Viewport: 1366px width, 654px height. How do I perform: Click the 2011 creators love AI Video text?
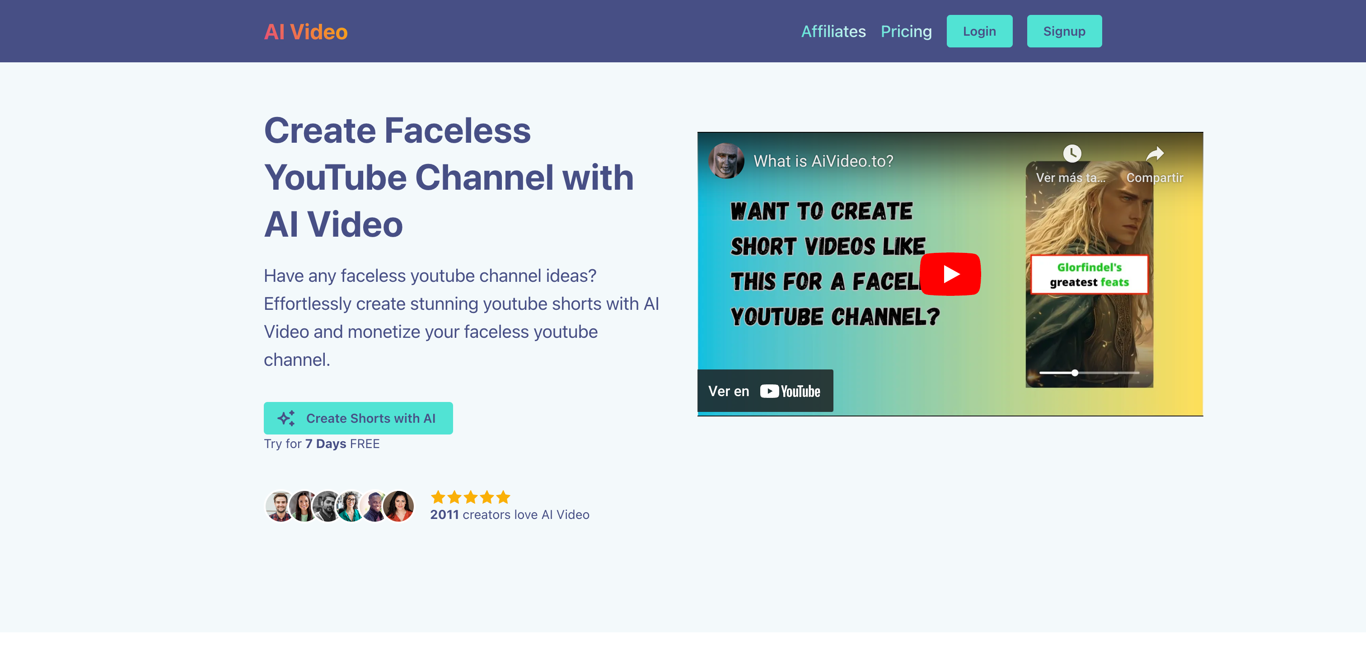(509, 514)
